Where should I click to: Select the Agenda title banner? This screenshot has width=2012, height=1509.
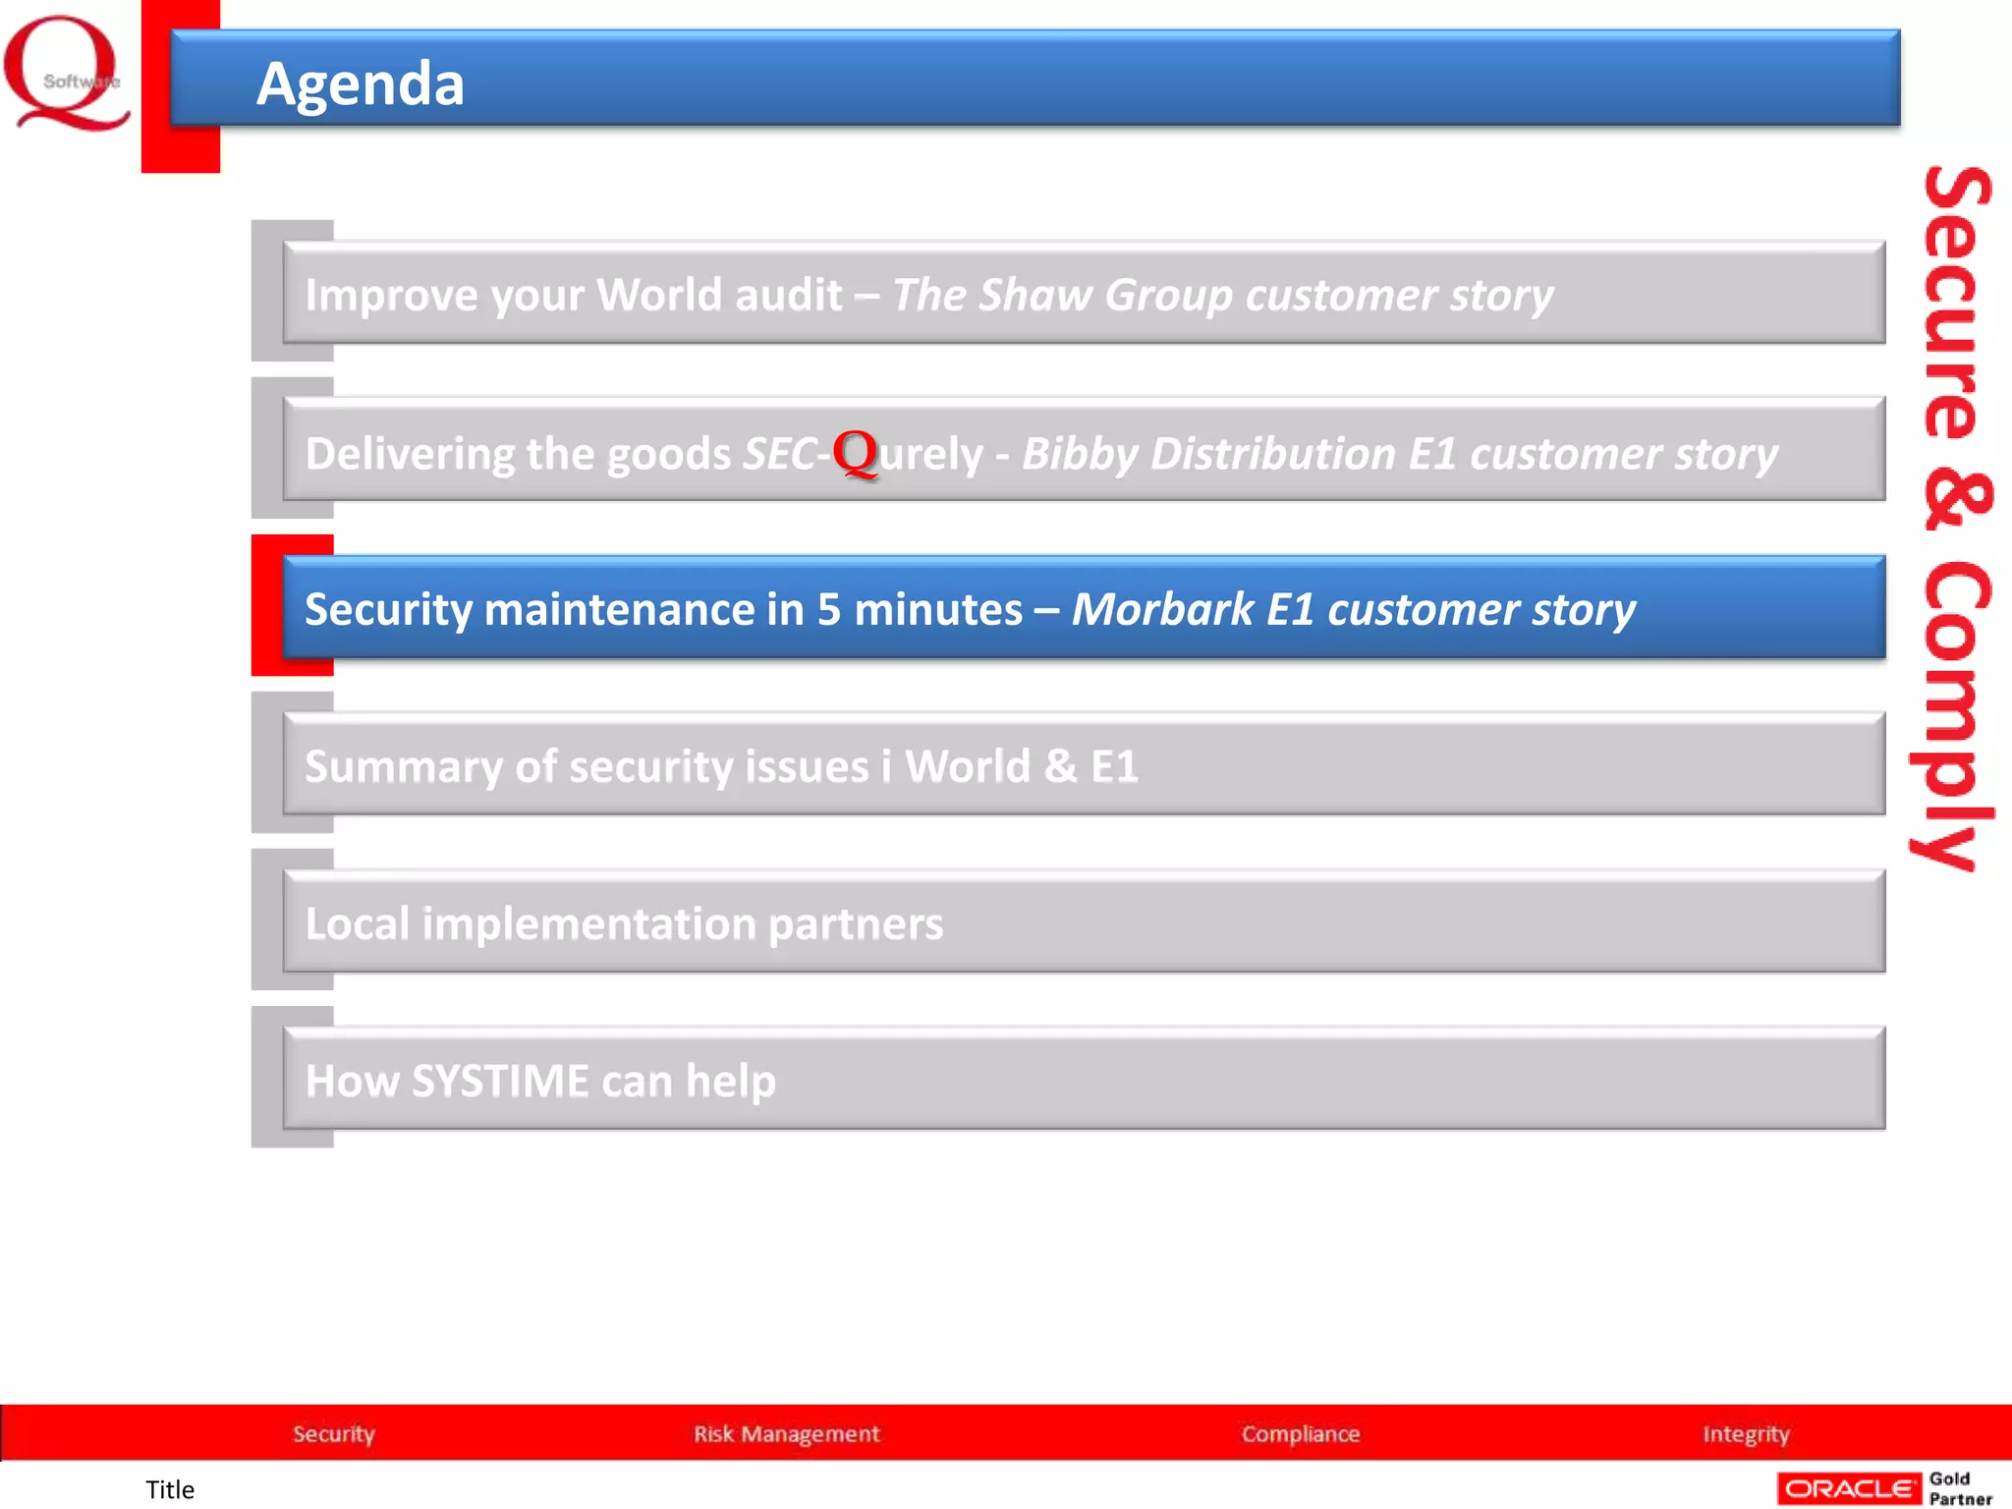click(x=1035, y=79)
